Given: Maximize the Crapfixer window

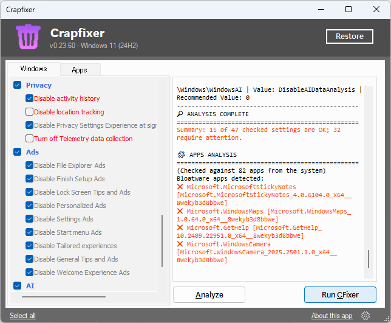Looking at the screenshot, I should tap(348, 10).
